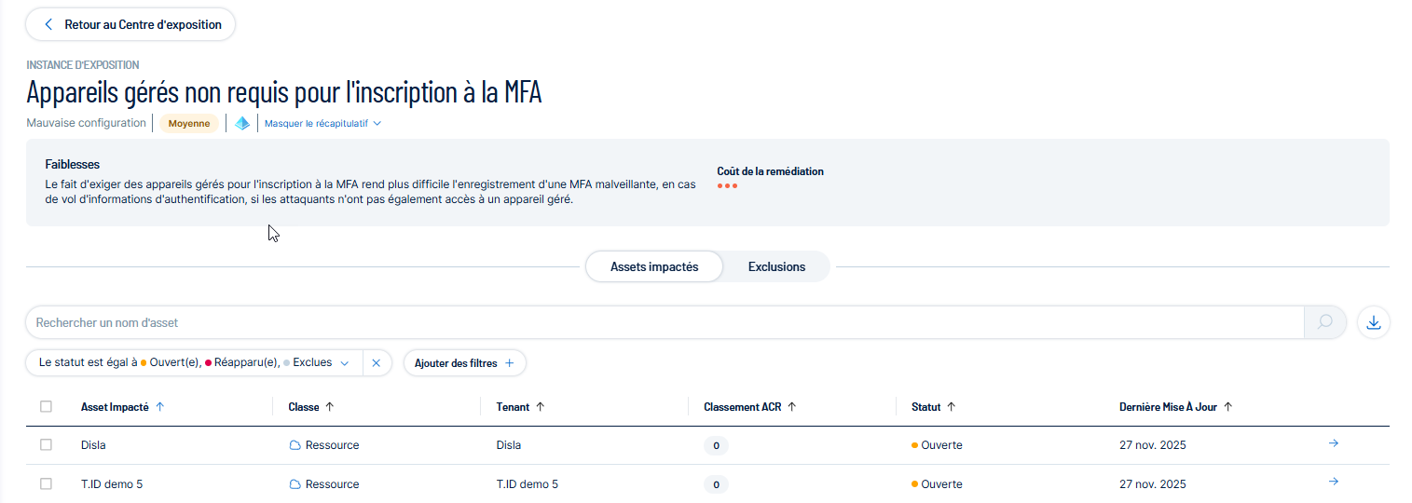Click the download export icon
The height and width of the screenshot is (503, 1412).
point(1373,322)
